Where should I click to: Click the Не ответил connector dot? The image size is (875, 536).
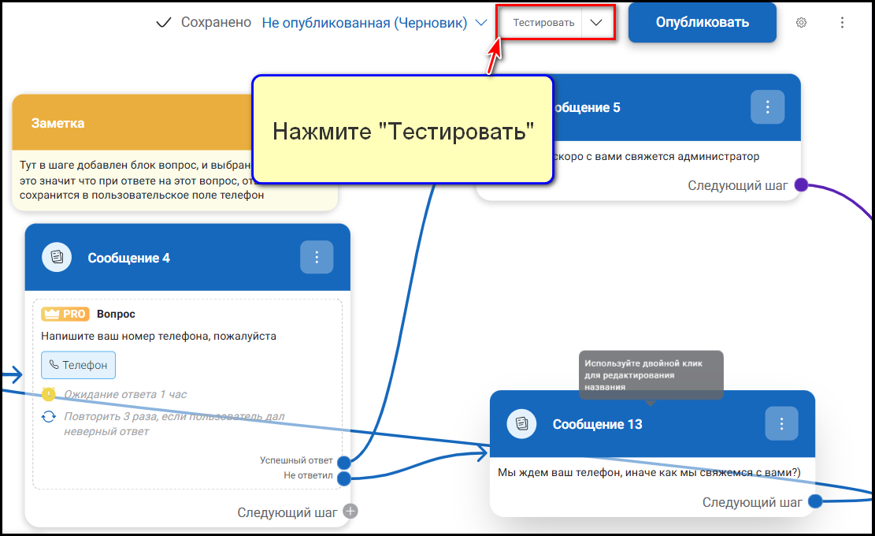click(x=343, y=478)
